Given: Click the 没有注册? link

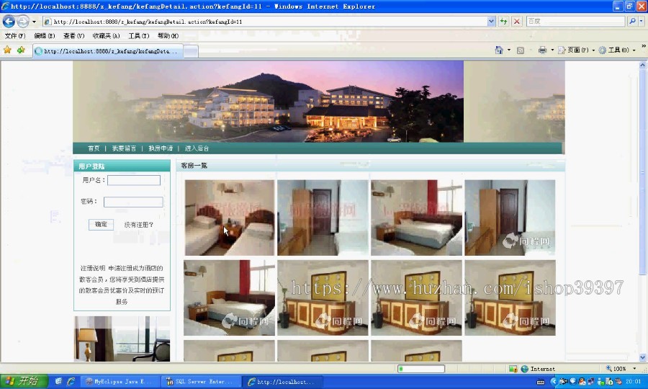Looking at the screenshot, I should (139, 225).
